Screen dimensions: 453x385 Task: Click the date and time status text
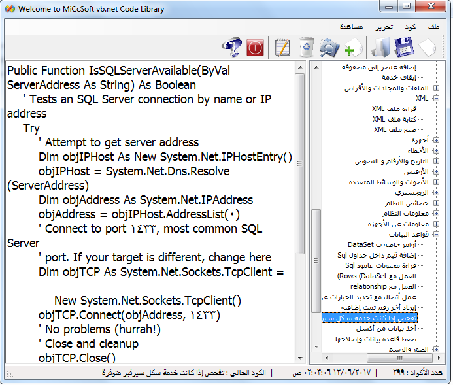click(x=331, y=373)
